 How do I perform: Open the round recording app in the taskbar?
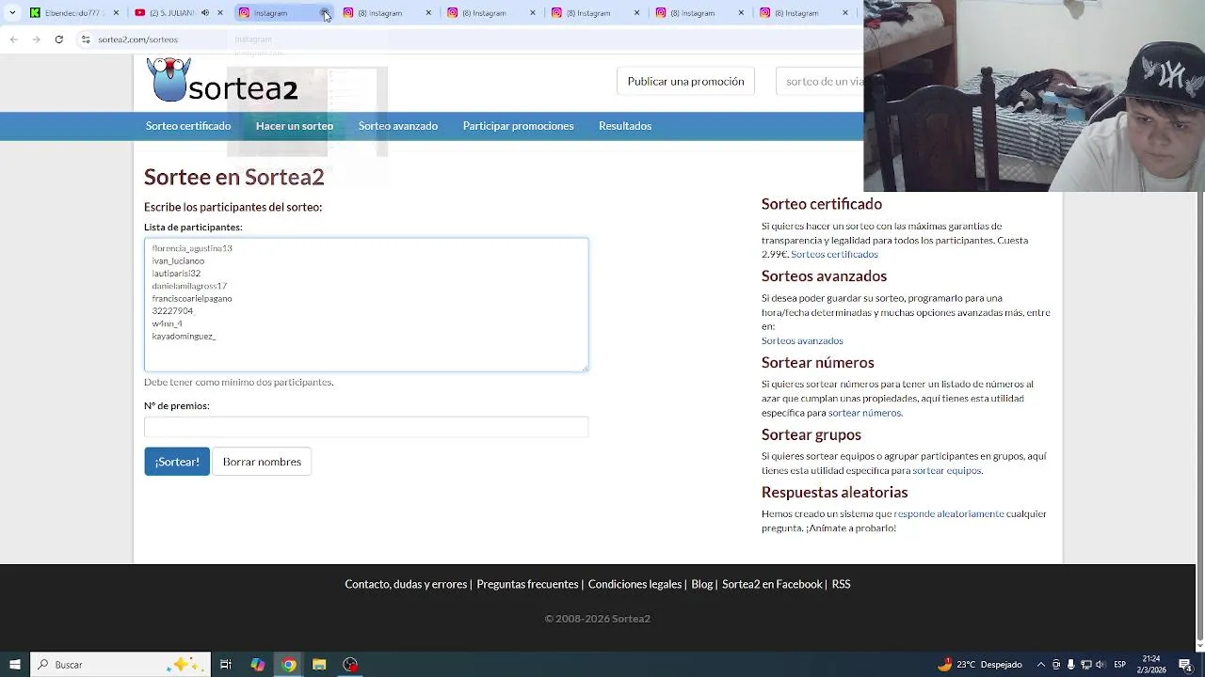(350, 665)
